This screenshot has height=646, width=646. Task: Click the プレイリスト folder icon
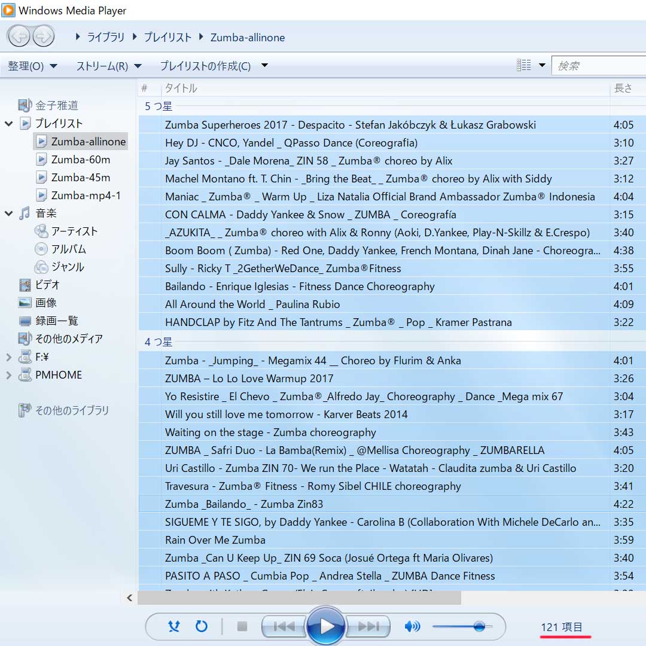pos(25,123)
